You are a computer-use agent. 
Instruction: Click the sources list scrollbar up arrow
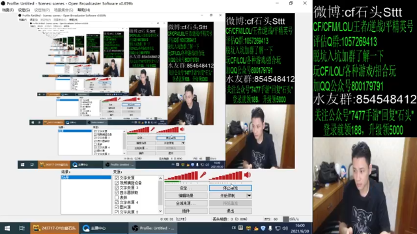[160, 178]
